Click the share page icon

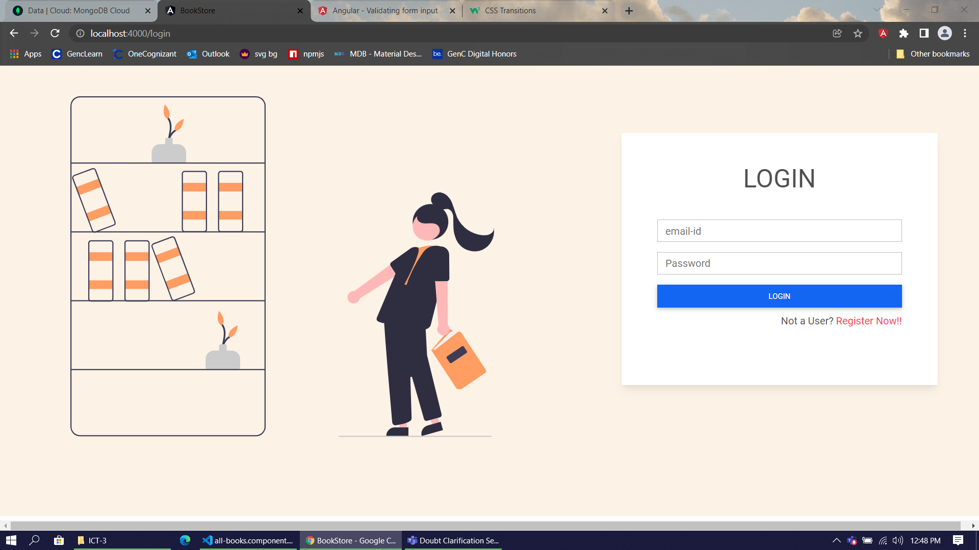pos(837,33)
